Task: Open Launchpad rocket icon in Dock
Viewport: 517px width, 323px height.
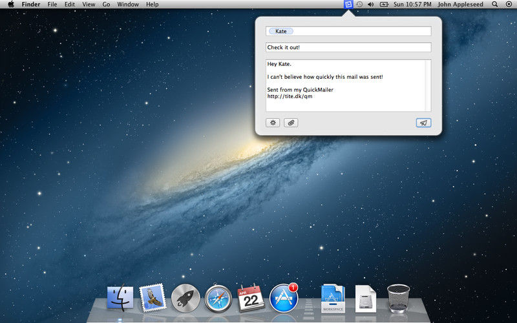Action: point(185,298)
